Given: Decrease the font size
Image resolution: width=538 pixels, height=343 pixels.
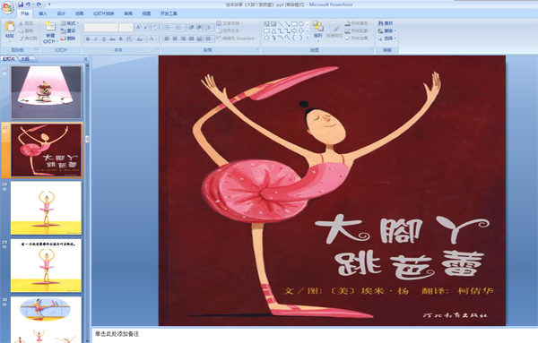Looking at the screenshot, I should 146,27.
